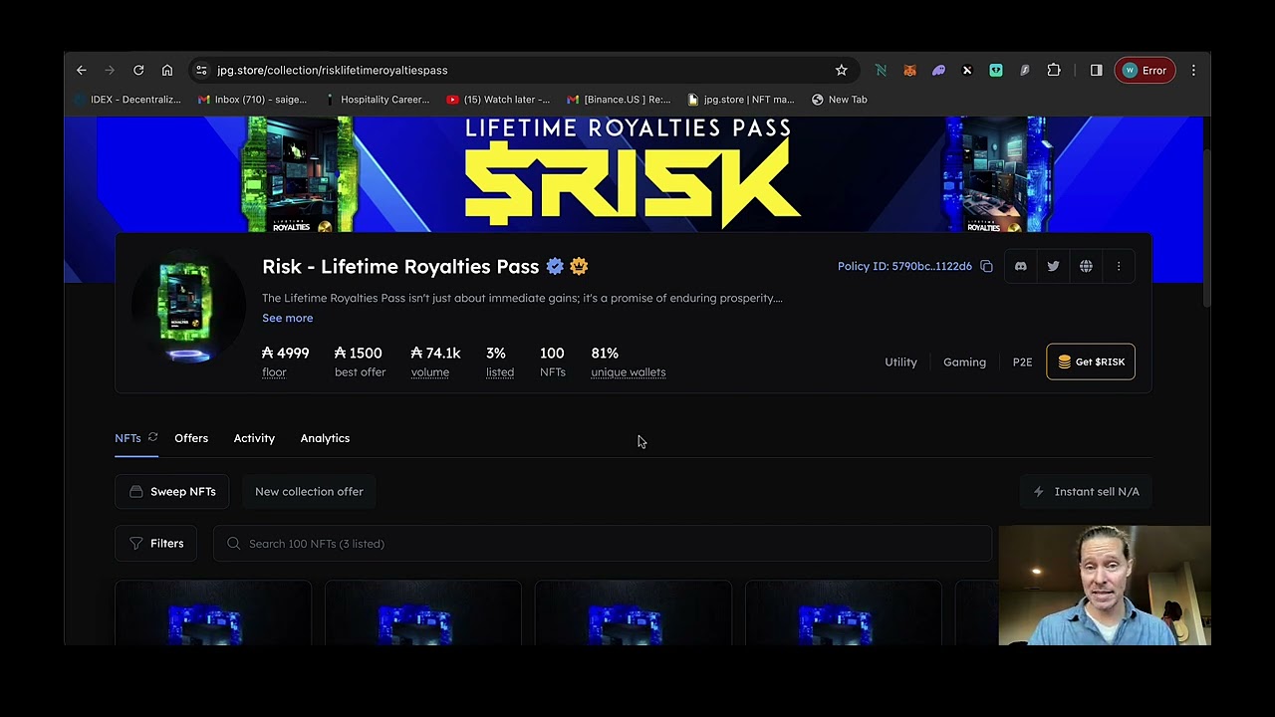Image resolution: width=1275 pixels, height=717 pixels.
Task: Focus the Search 100 NFTs field
Action: [x=603, y=544]
